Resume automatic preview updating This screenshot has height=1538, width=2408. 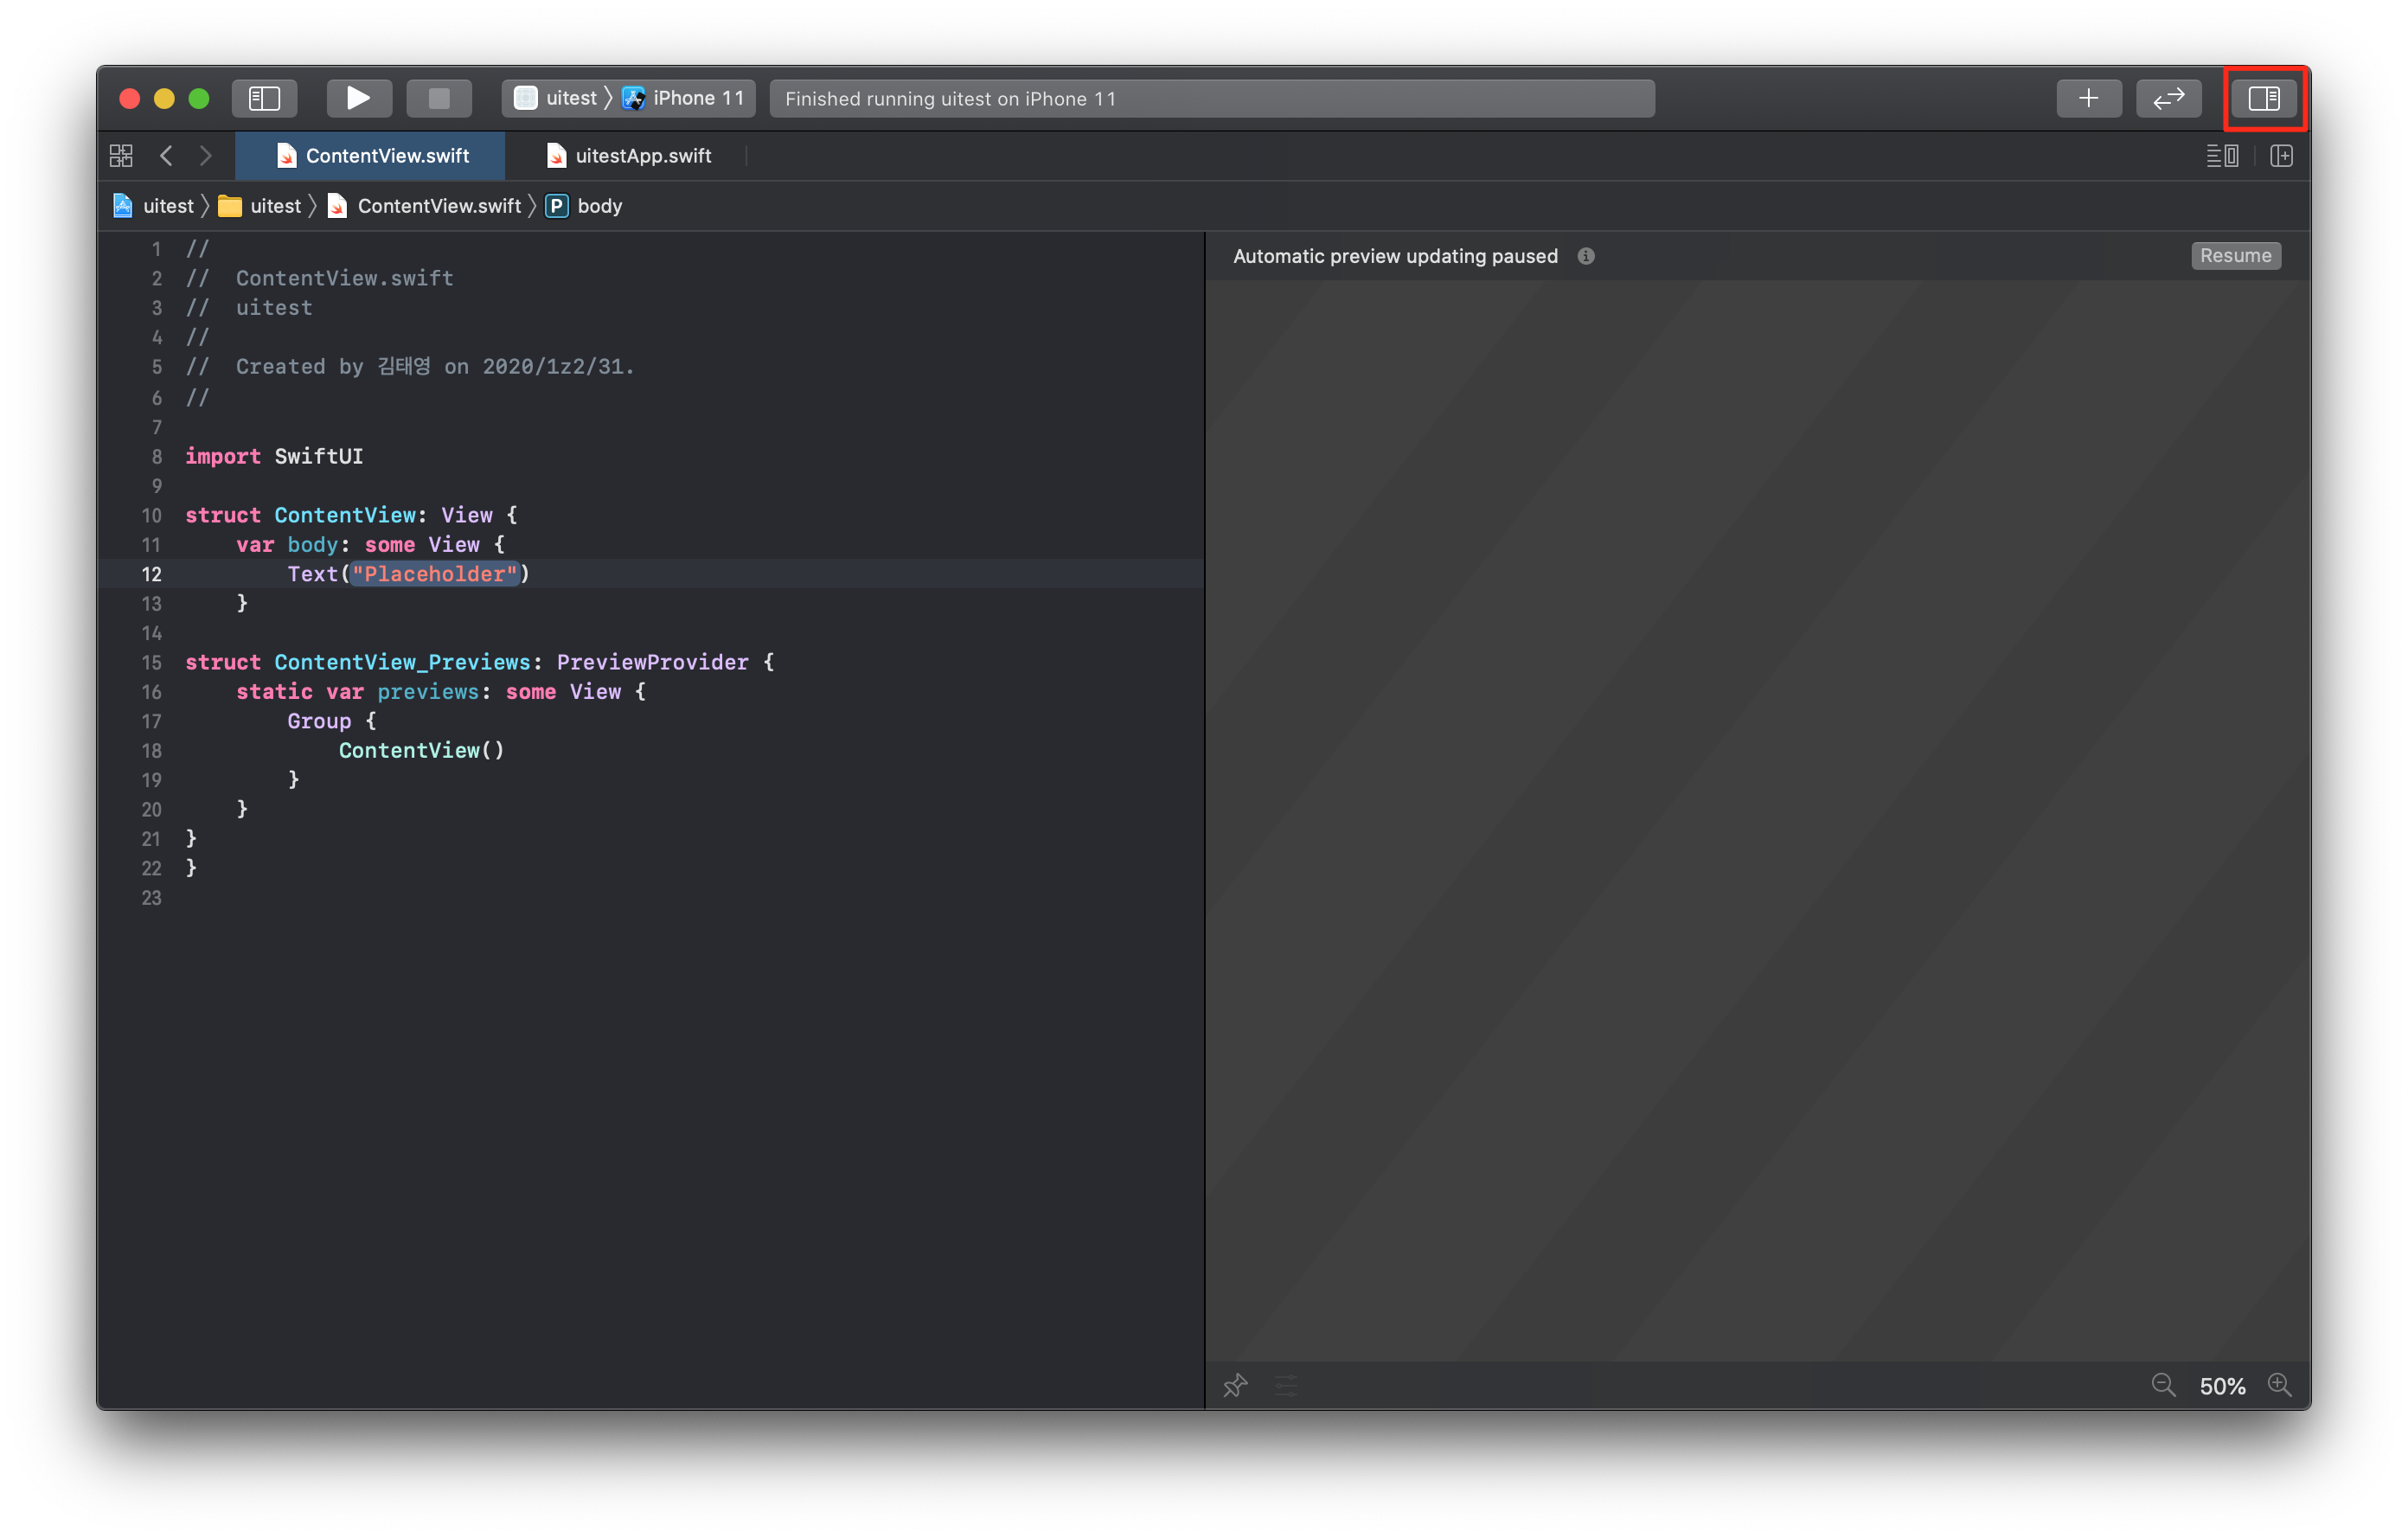point(2235,256)
